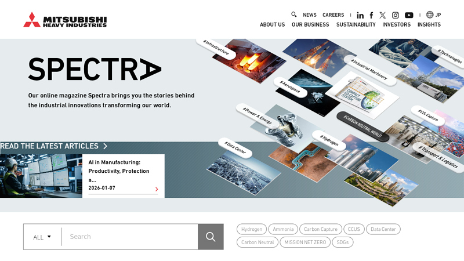Select the Carbon Capture keyword pill
464x261 pixels.
coord(321,229)
